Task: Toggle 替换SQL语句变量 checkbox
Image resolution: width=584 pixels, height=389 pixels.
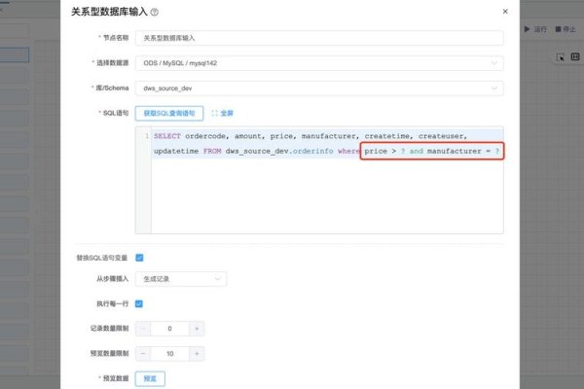Action: pos(139,258)
